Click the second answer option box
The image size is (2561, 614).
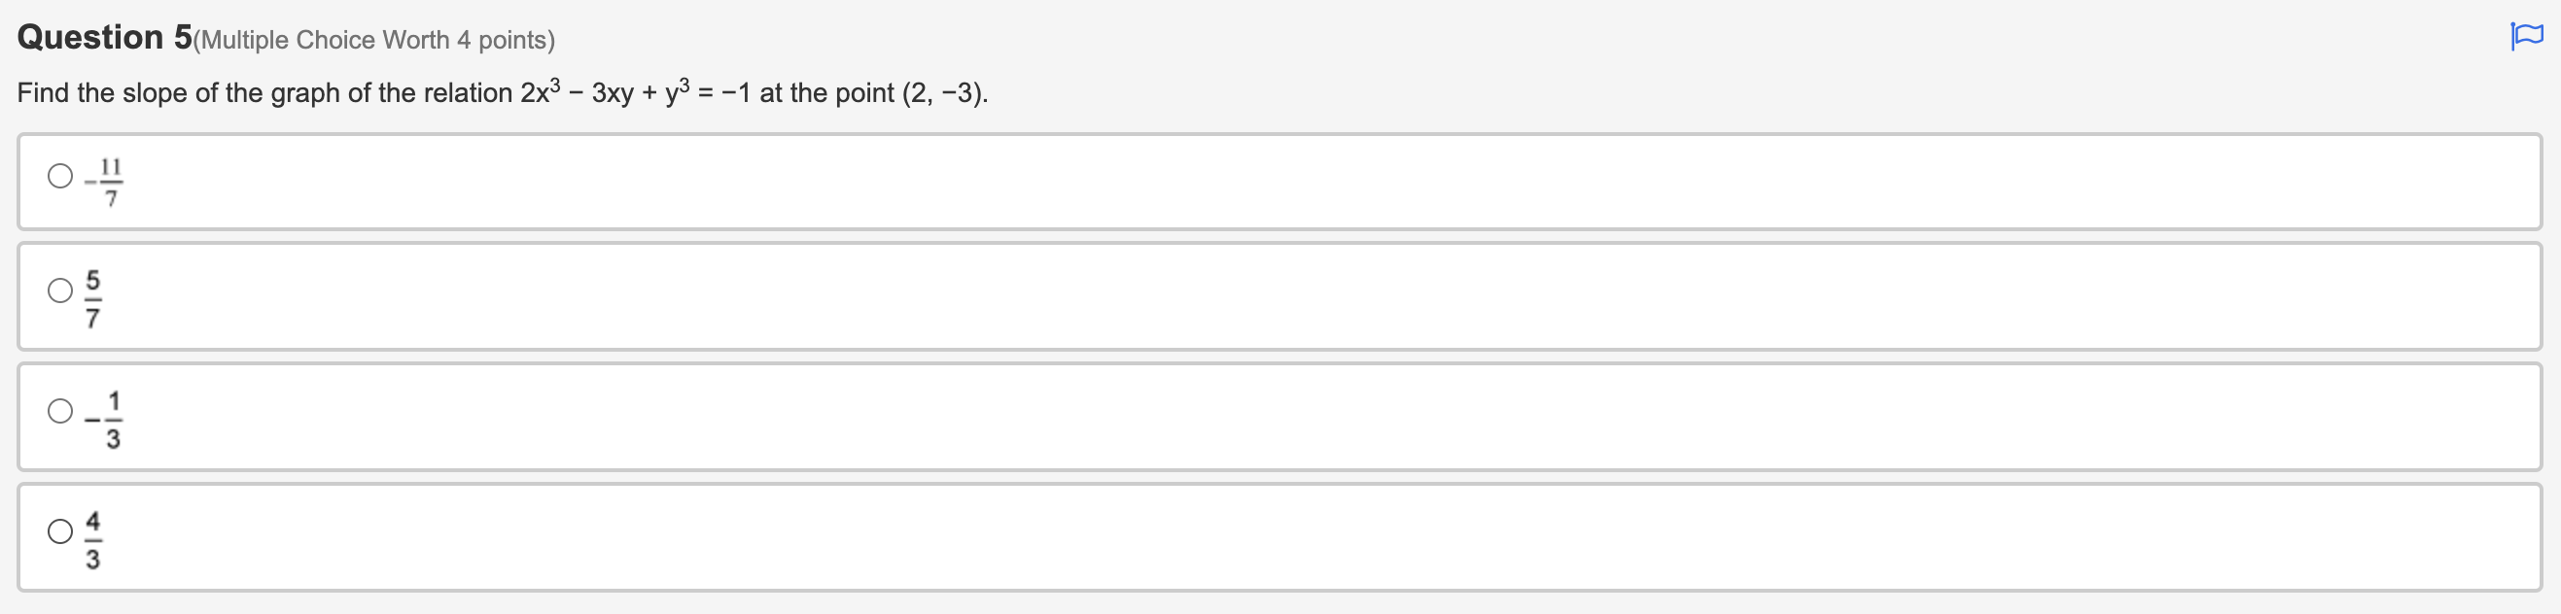coord(1280,297)
